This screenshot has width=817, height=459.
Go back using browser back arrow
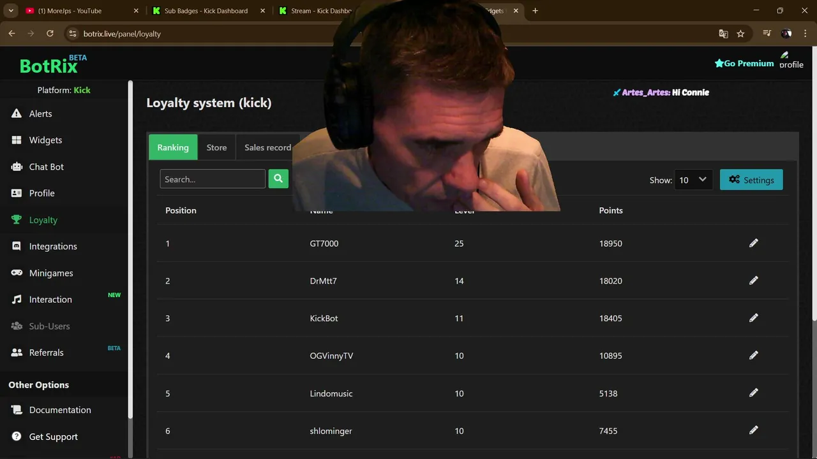pyautogui.click(x=11, y=34)
